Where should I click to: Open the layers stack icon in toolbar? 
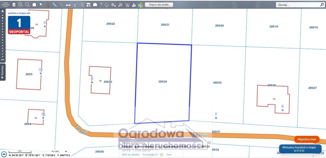14,4
